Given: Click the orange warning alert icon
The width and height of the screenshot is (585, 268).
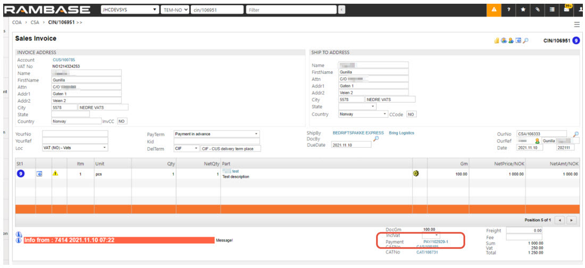Looking at the screenshot, I should [494, 10].
